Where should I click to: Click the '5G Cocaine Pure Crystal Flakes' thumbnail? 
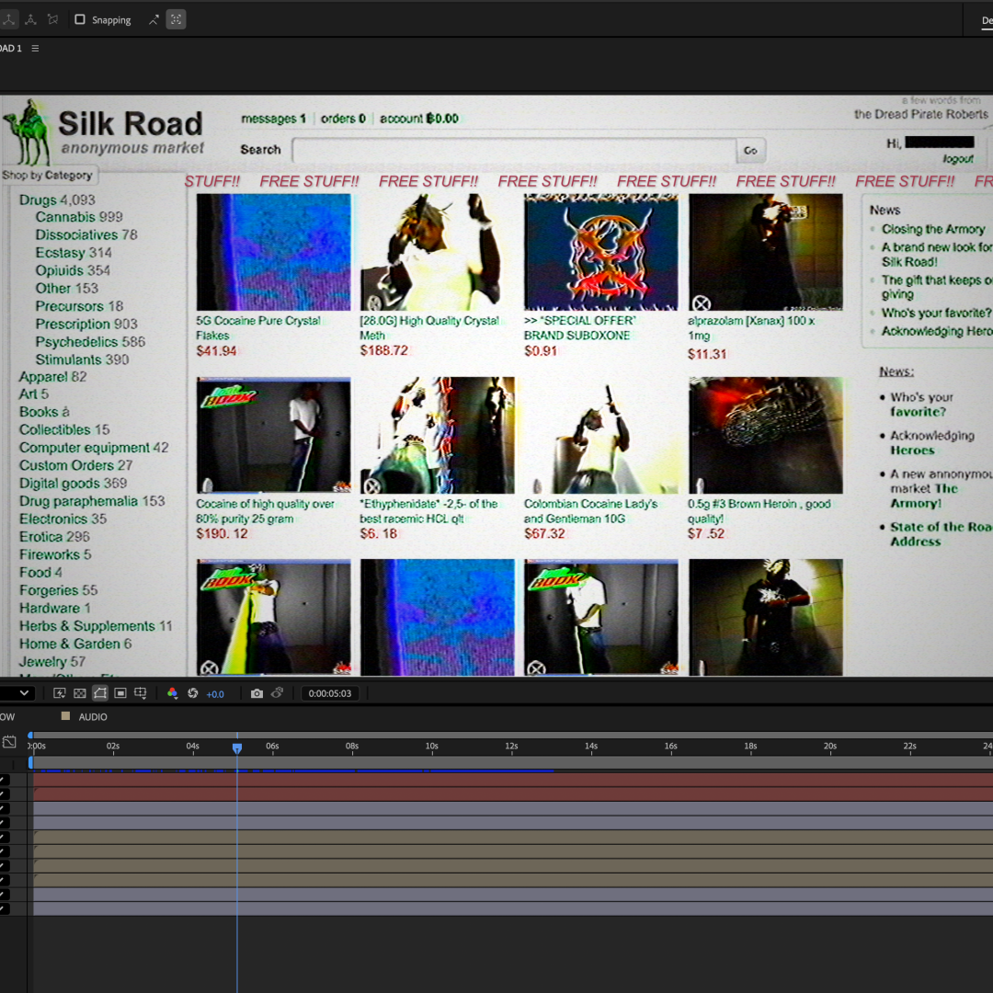click(273, 252)
